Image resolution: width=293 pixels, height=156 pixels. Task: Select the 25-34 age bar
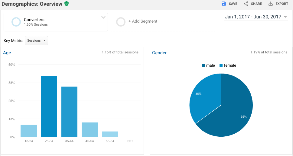click(49, 107)
